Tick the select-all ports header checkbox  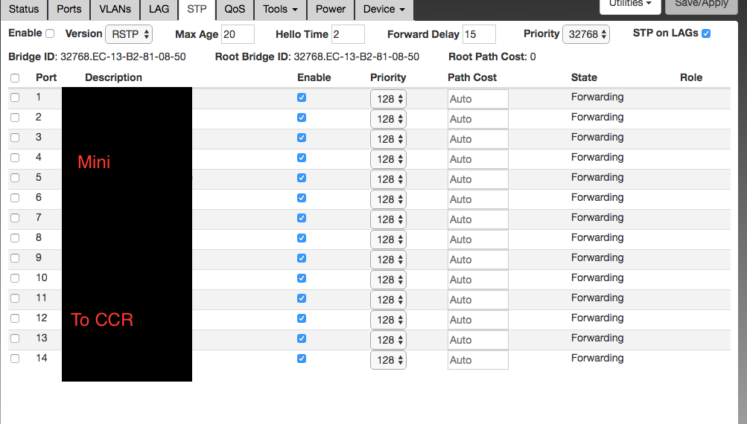(15, 78)
